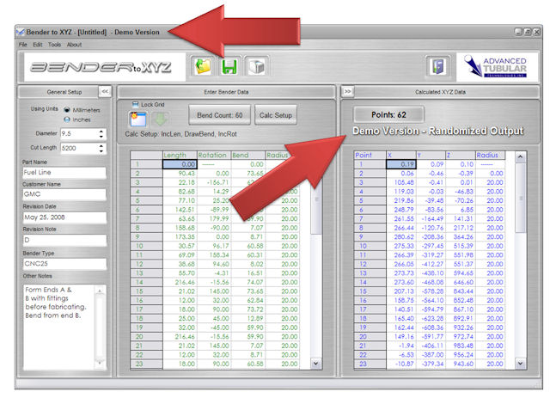The height and width of the screenshot is (398, 550).
Task: Click the green save disk icon
Action: [x=229, y=66]
